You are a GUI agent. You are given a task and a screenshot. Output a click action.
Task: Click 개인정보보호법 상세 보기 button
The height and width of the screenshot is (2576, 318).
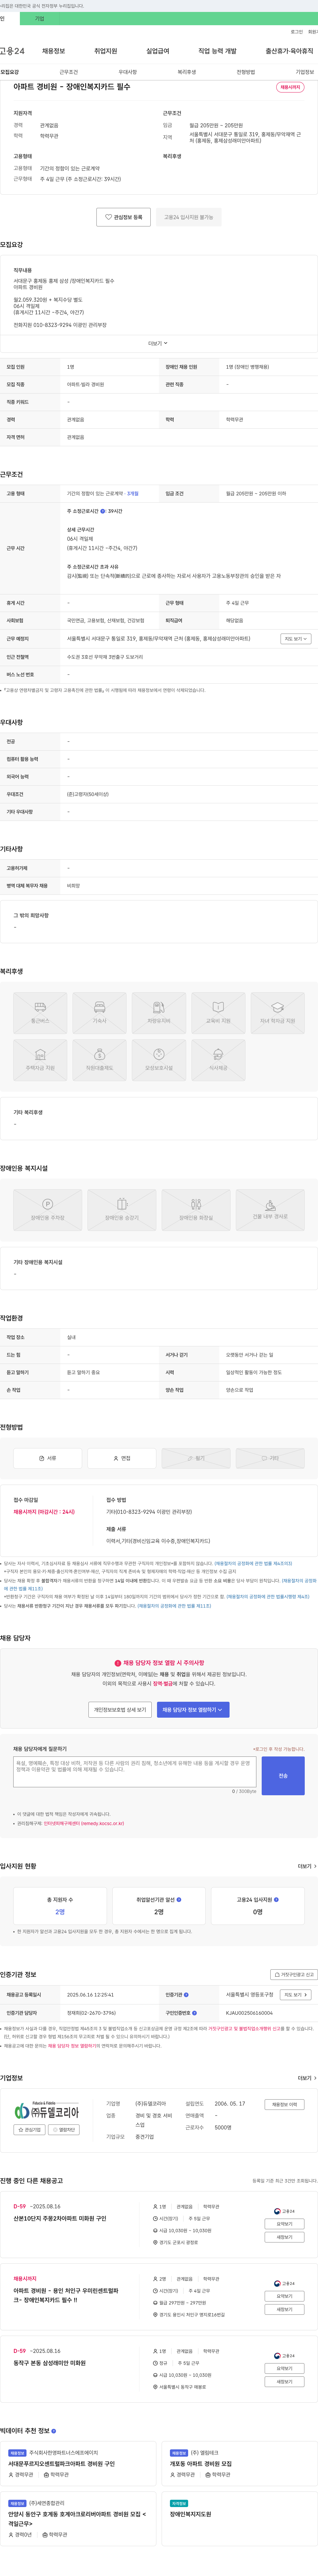(x=120, y=1710)
